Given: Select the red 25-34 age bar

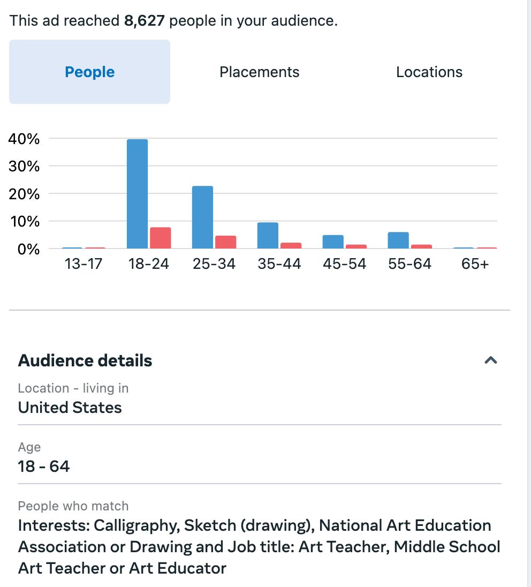Looking at the screenshot, I should point(225,242).
